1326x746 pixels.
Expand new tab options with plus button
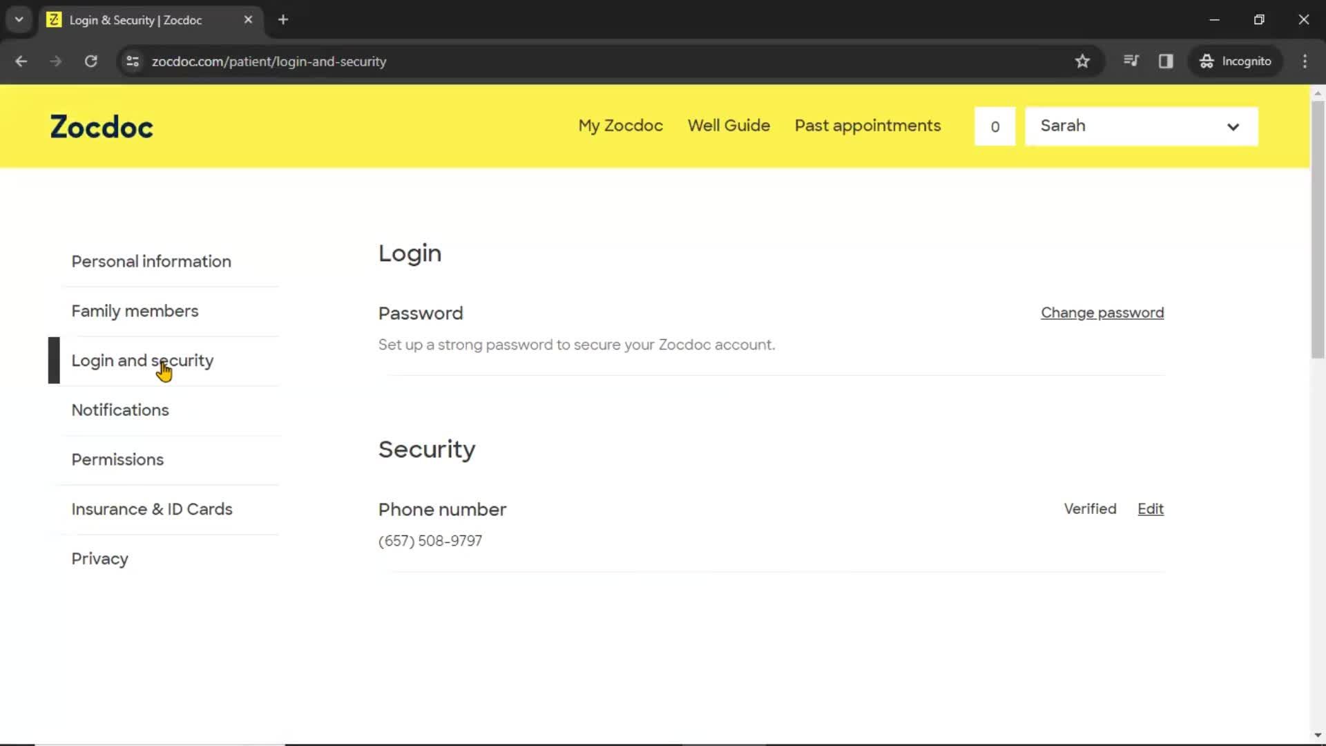point(282,19)
